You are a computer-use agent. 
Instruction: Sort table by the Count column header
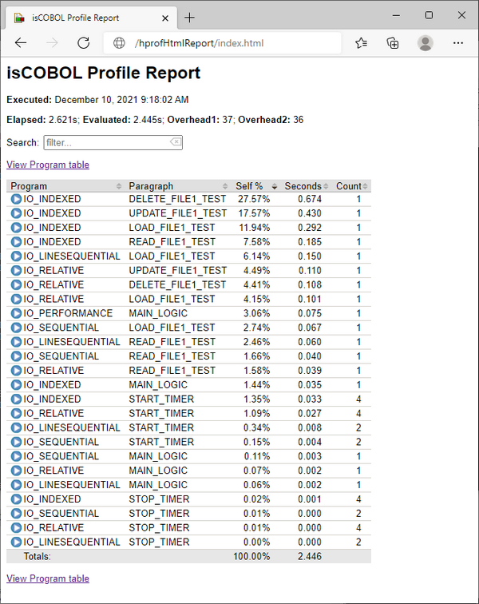pyautogui.click(x=351, y=186)
